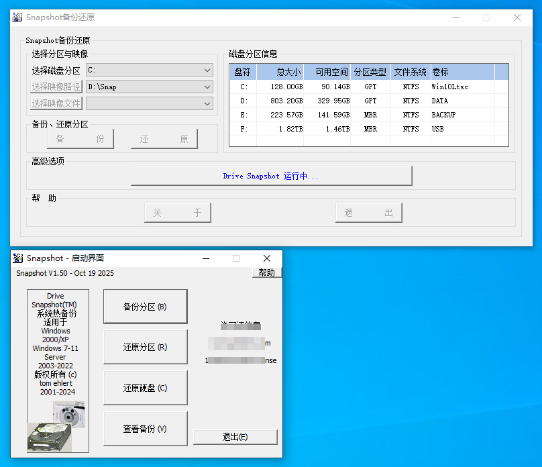Click the 文件系统 column header
The height and width of the screenshot is (467, 542).
tap(411, 72)
